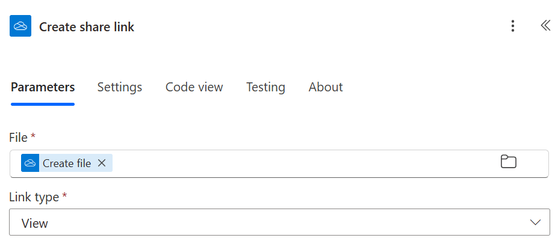Select the Testing tab

[x=265, y=87]
